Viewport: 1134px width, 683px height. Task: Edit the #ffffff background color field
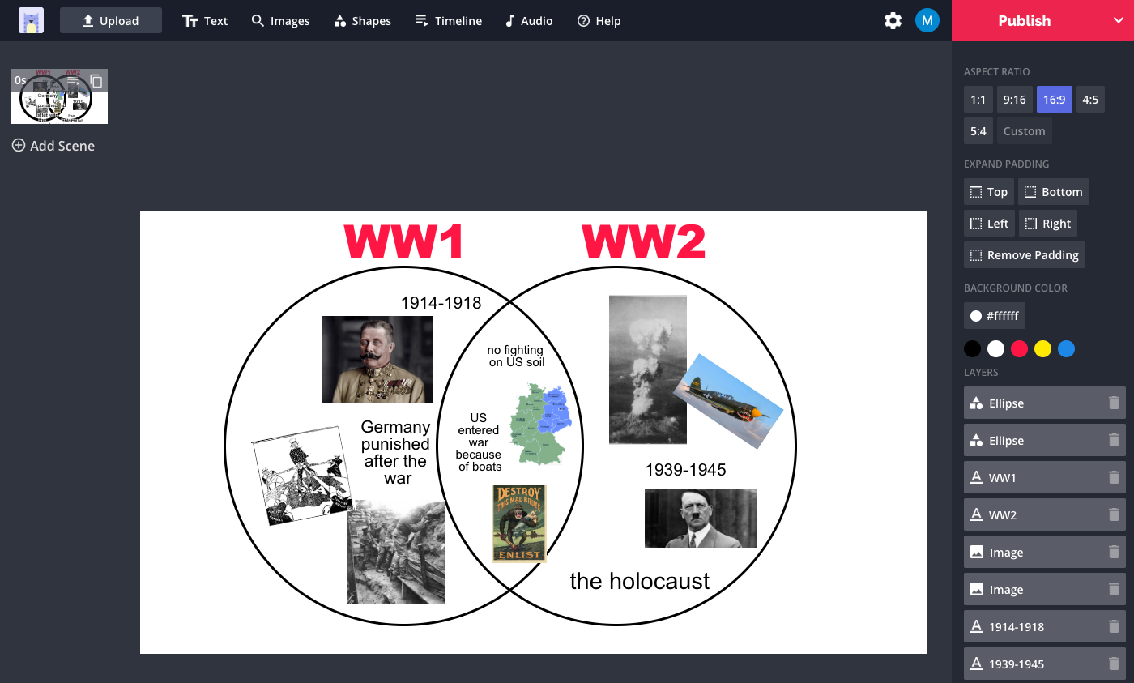pos(995,316)
